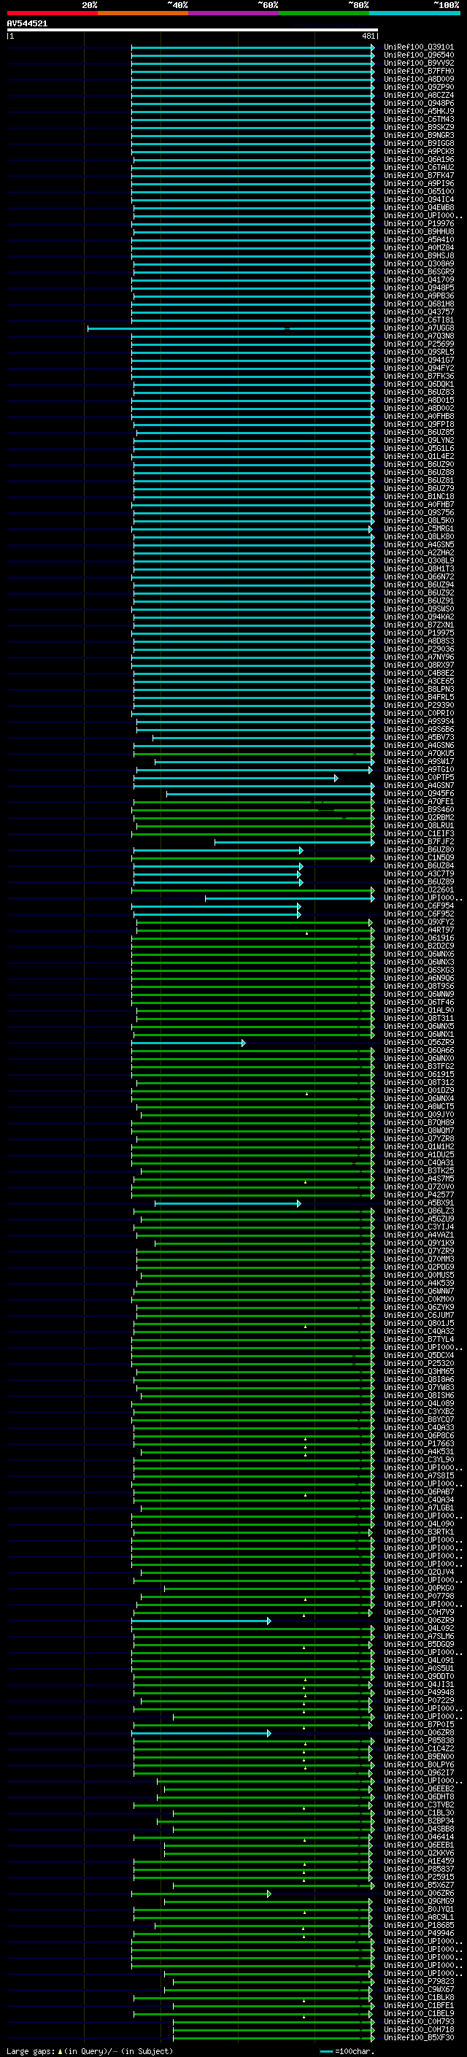Click hit label UniRef100_Q4EWB8

[x=418, y=208]
